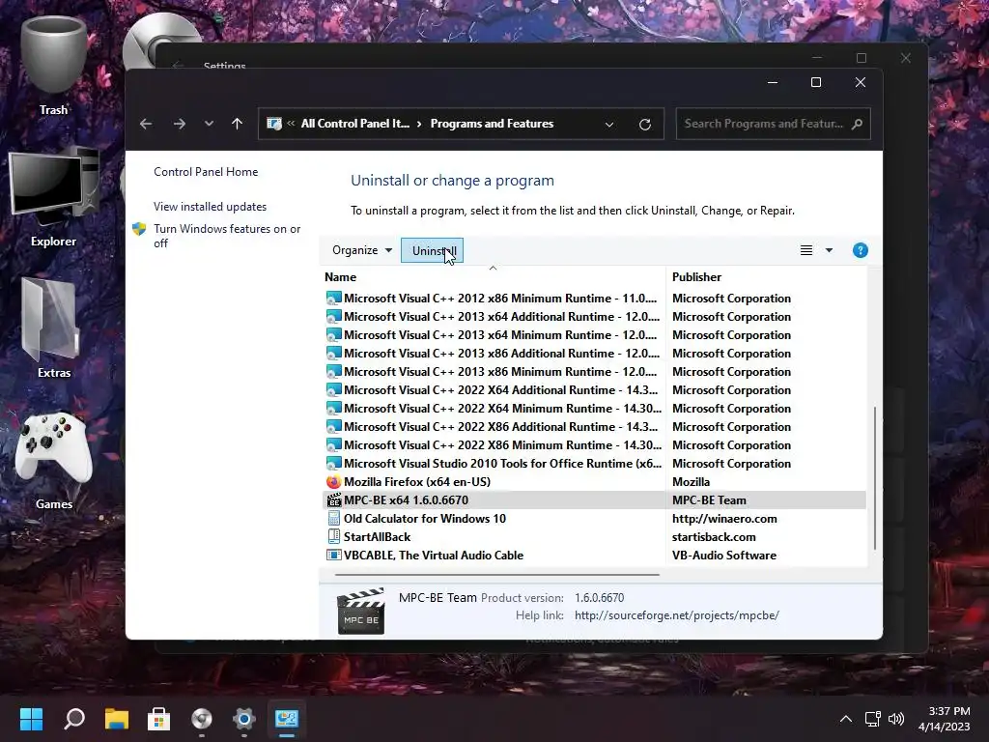The height and width of the screenshot is (742, 989).
Task: Open the volume speaker tray icon
Action: tap(895, 719)
